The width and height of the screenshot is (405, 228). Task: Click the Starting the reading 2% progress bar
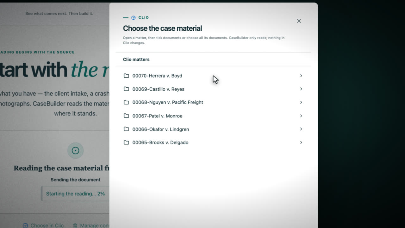(75, 193)
